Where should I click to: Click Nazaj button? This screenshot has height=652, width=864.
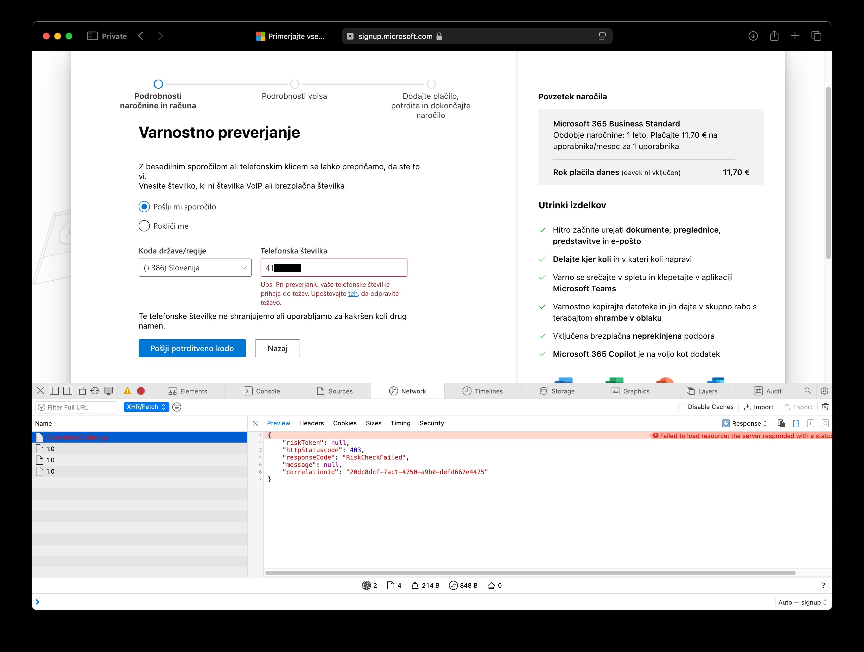[277, 348]
